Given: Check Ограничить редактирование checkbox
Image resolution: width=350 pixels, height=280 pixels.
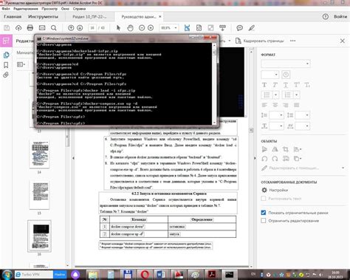Looking at the screenshot, I should (264, 220).
